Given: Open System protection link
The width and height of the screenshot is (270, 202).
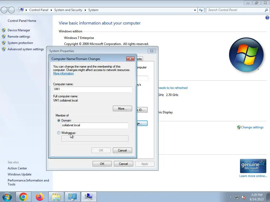Looking at the screenshot, I should tap(20, 43).
